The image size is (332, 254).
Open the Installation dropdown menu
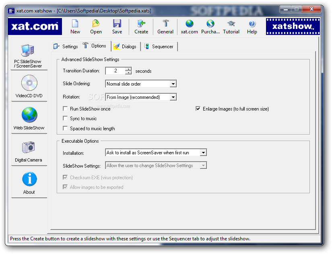pyautogui.click(x=203, y=152)
